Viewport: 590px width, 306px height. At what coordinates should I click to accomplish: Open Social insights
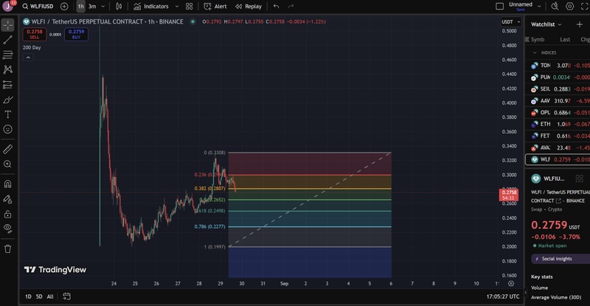click(560, 259)
